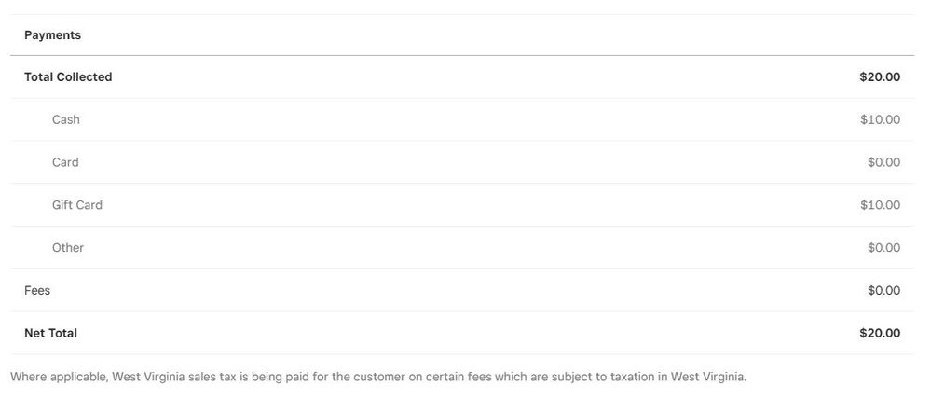Viewport: 931px width, 413px height.
Task: Click the blank middle of the Gift Card row
Action: point(466,205)
